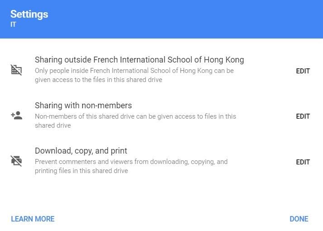Click the crossed-out building sharing icon

[16, 70]
